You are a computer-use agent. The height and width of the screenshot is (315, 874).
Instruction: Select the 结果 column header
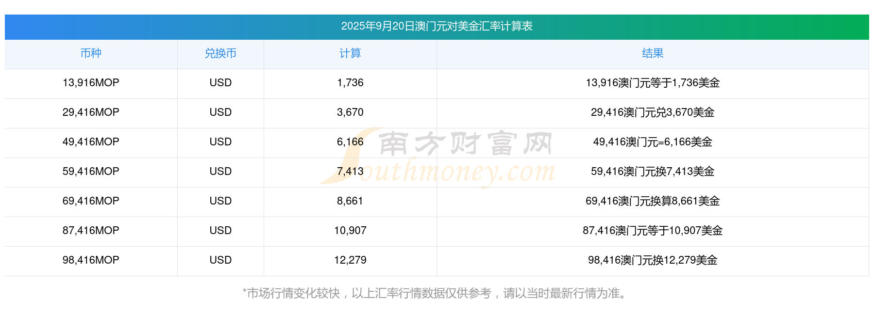[653, 53]
